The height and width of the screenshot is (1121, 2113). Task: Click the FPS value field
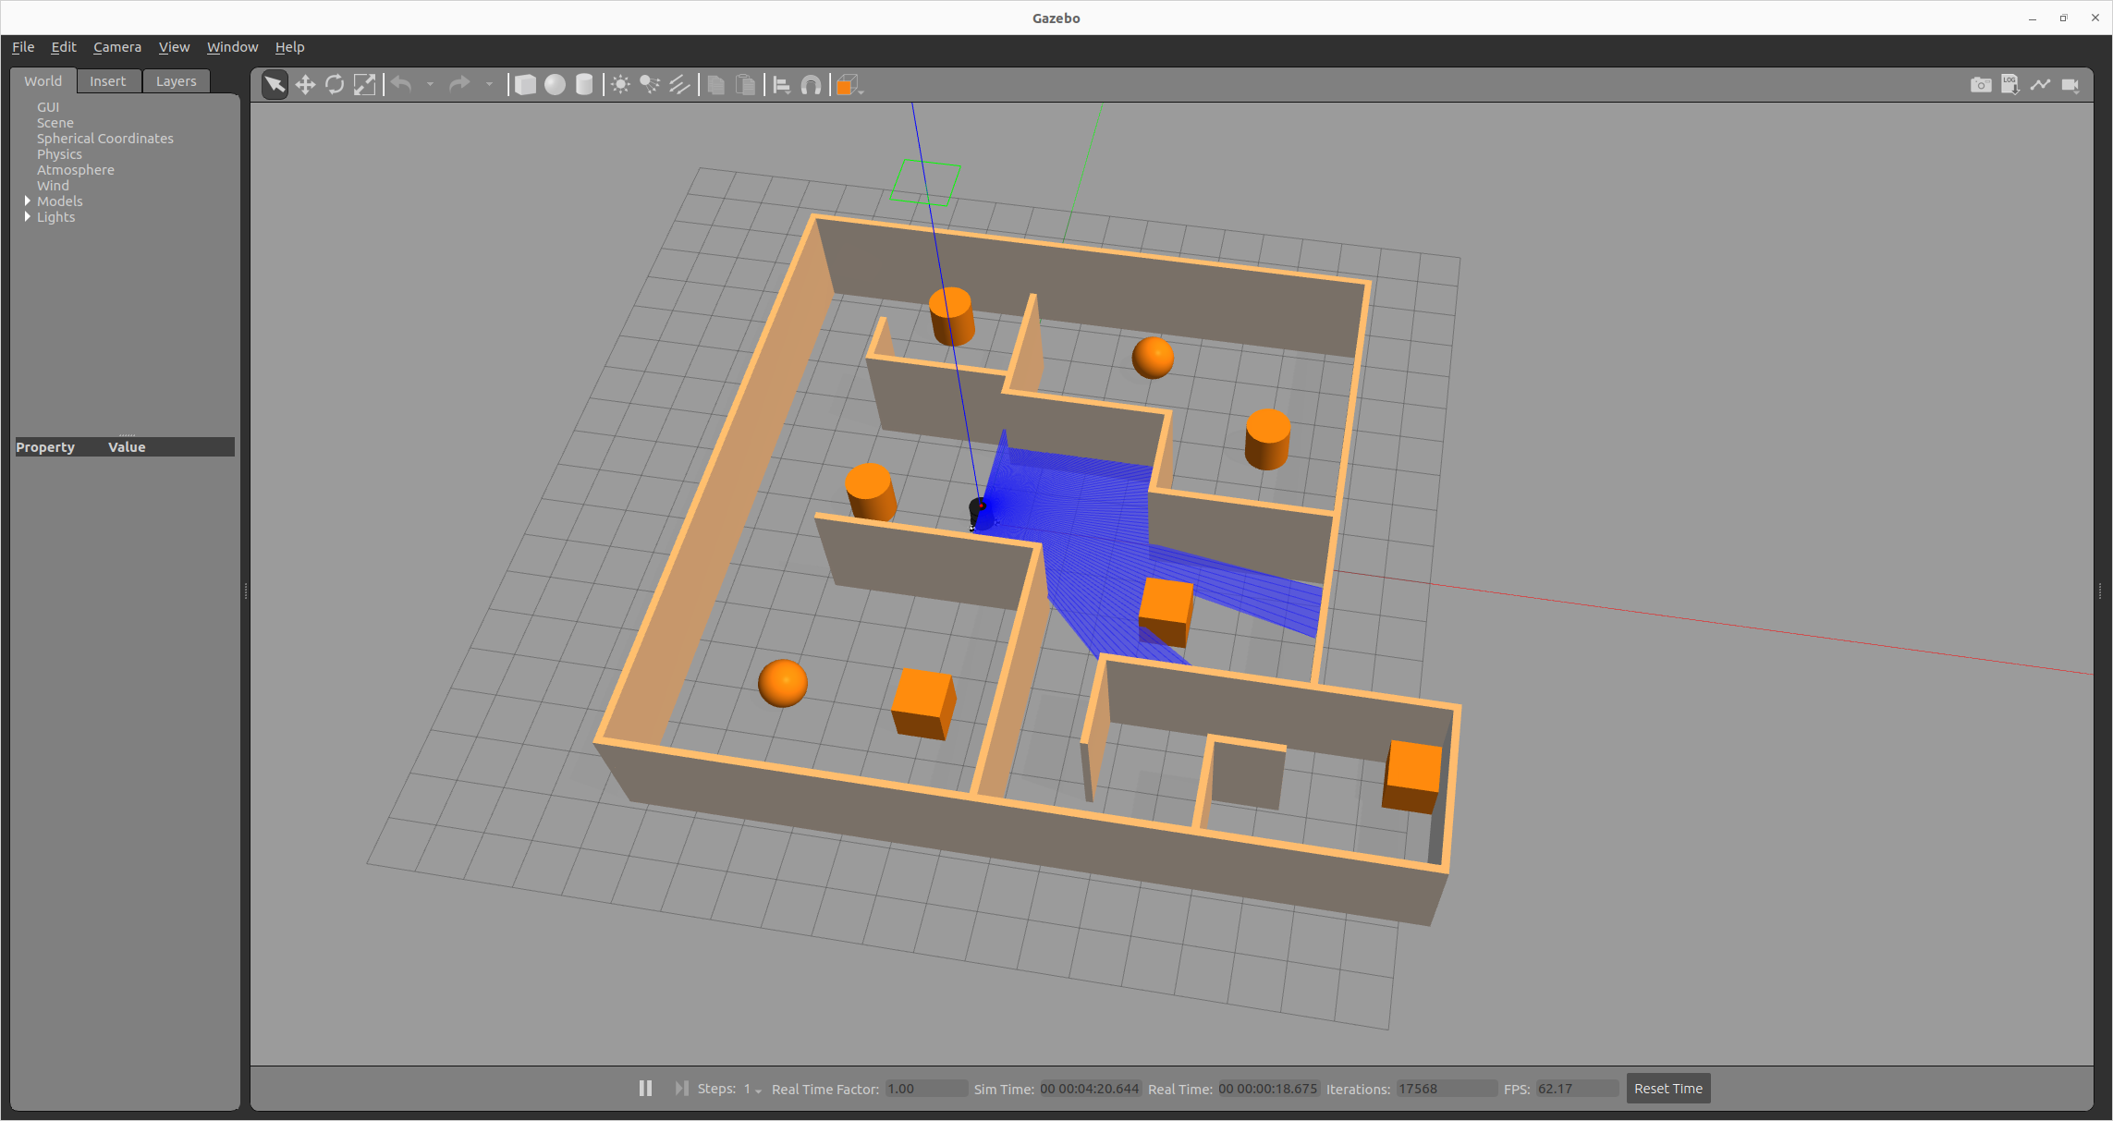(x=1577, y=1089)
